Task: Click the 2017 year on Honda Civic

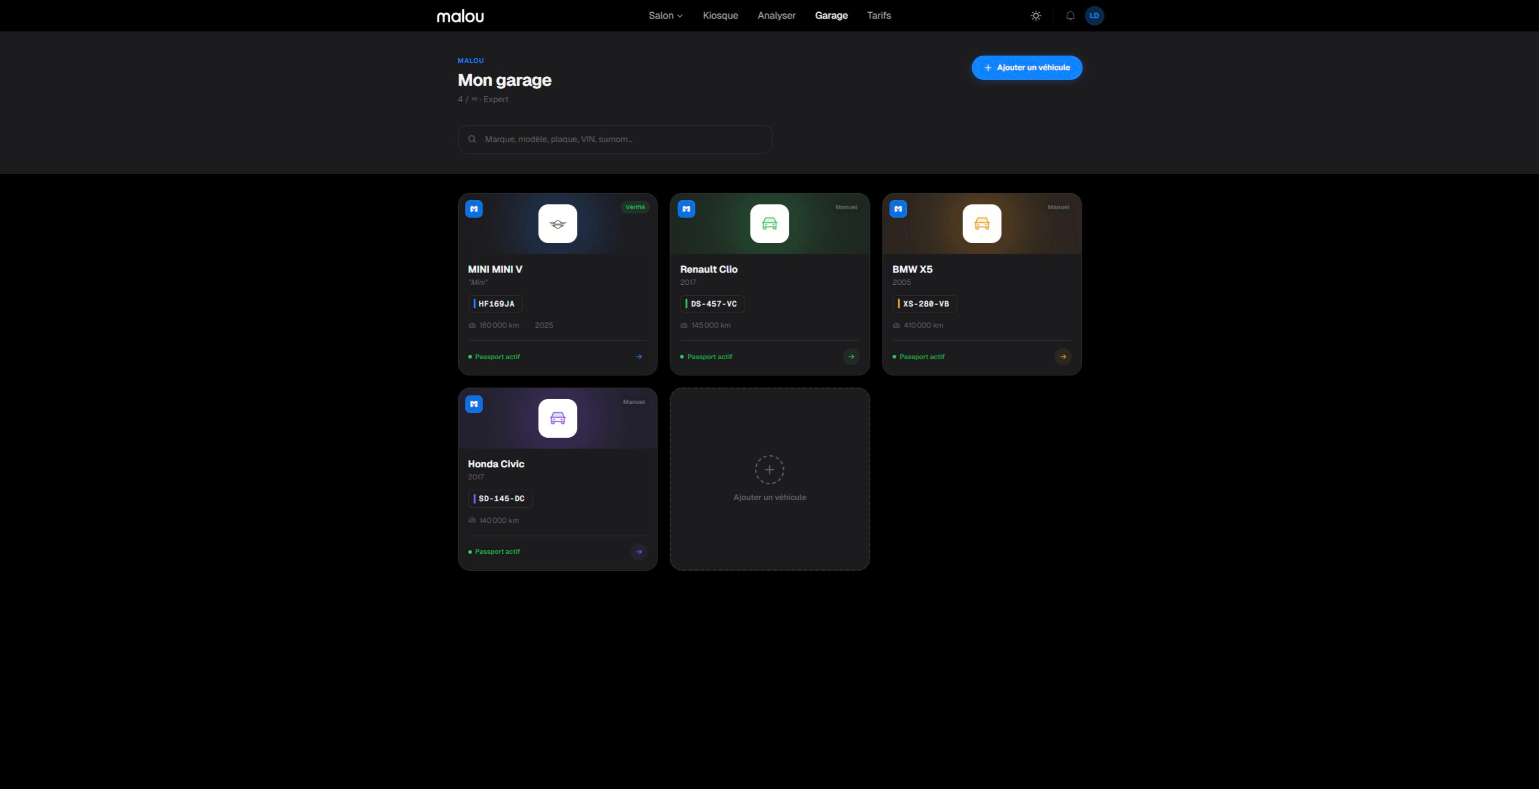Action: 476,477
